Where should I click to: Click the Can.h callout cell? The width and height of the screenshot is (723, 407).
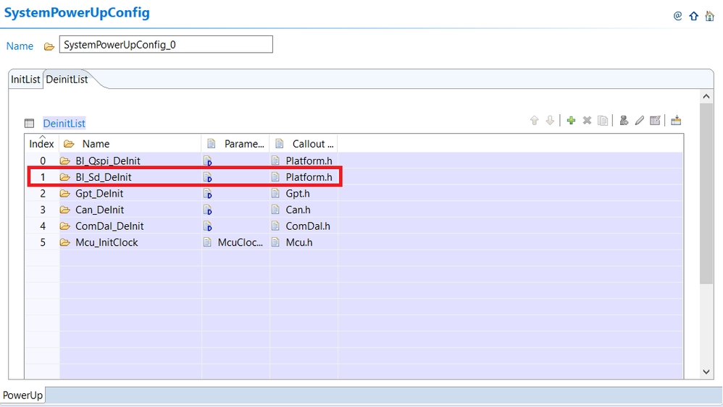pos(304,210)
